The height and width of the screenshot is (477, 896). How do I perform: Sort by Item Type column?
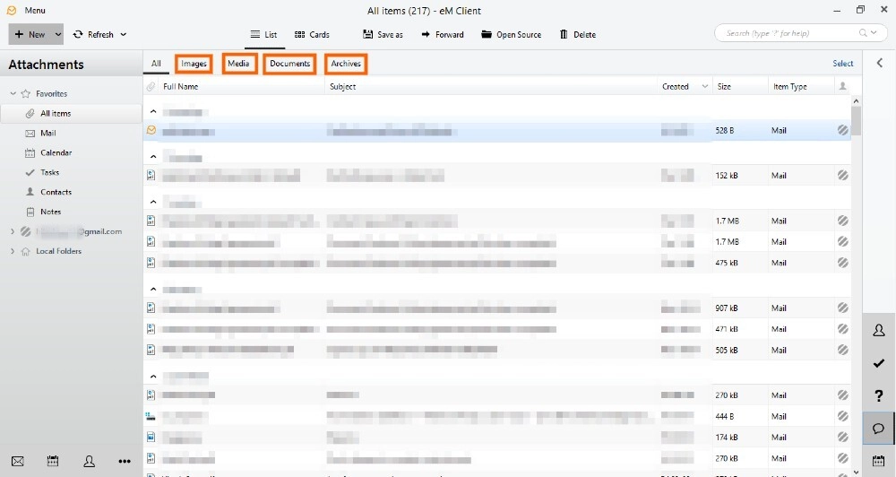[790, 86]
